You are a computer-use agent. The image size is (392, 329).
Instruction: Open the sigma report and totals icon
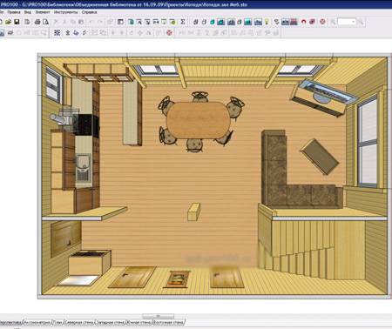(183, 22)
